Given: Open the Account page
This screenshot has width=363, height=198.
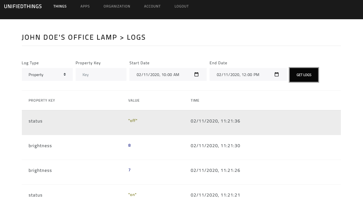Looking at the screenshot, I should click(152, 6).
